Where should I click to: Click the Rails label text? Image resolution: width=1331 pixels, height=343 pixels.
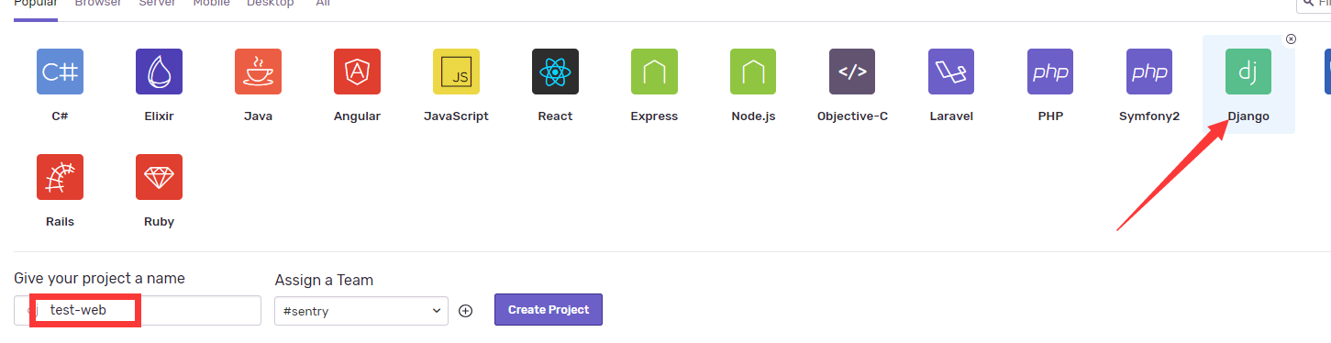[60, 222]
